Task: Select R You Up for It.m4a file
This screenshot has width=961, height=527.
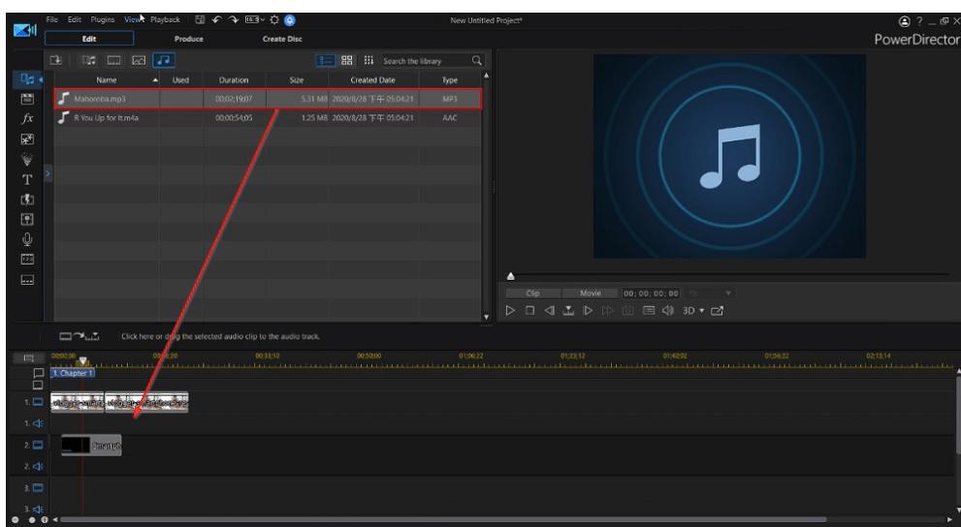Action: coord(268,117)
